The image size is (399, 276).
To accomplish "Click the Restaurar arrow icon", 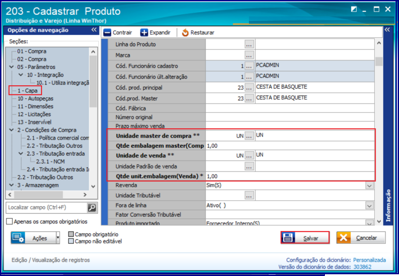I will tap(185, 32).
